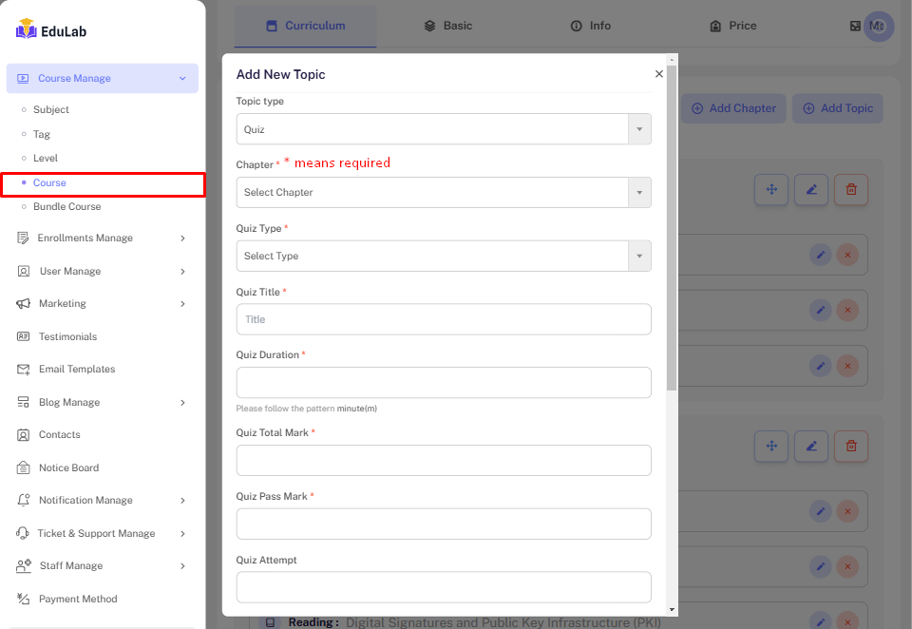The height and width of the screenshot is (629, 912).
Task: Click the dialog's vertical scrollbar
Action: point(672,228)
